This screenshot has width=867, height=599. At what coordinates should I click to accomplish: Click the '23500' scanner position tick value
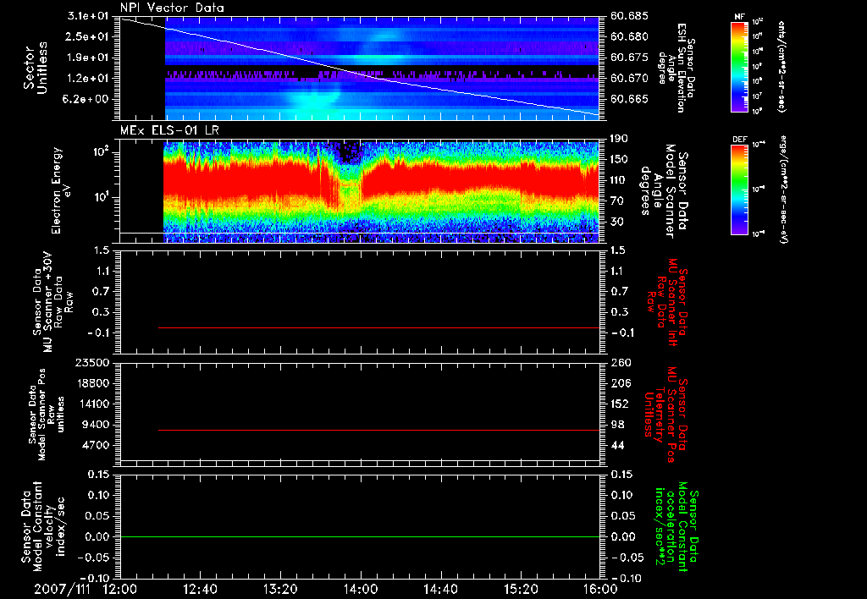[x=92, y=363]
